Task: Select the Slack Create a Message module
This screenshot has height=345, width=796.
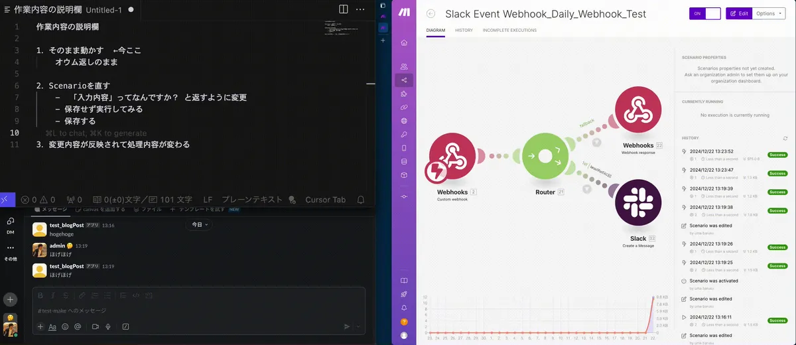Action: coord(638,204)
